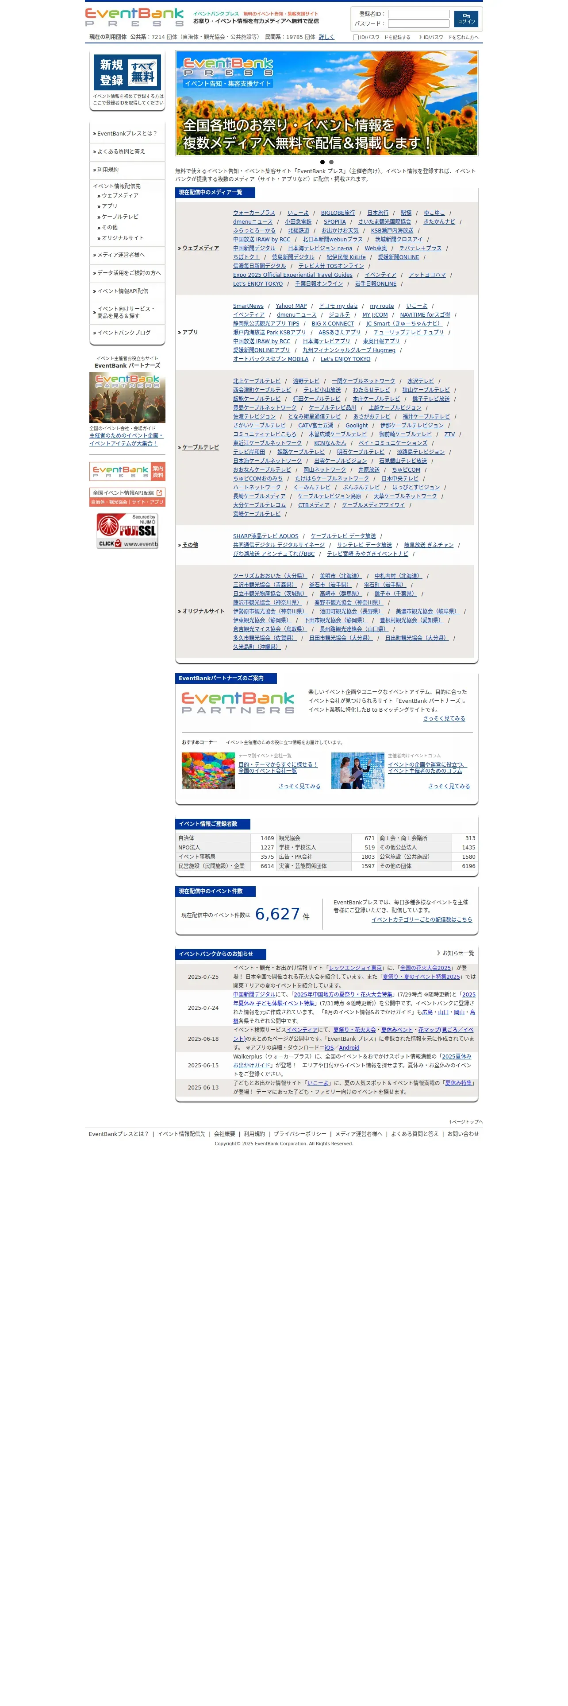The width and height of the screenshot is (568, 1706).
Task: Open 夏休み特集 news link
Action: click(458, 1083)
